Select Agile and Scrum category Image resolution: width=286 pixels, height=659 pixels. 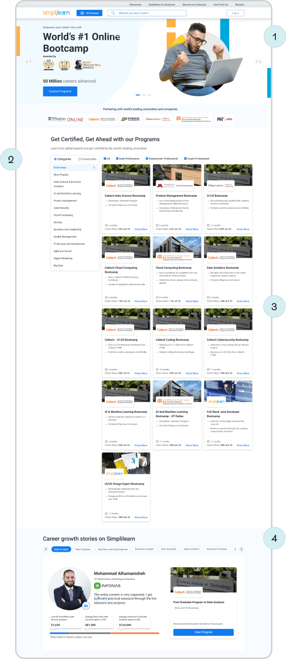(62, 251)
